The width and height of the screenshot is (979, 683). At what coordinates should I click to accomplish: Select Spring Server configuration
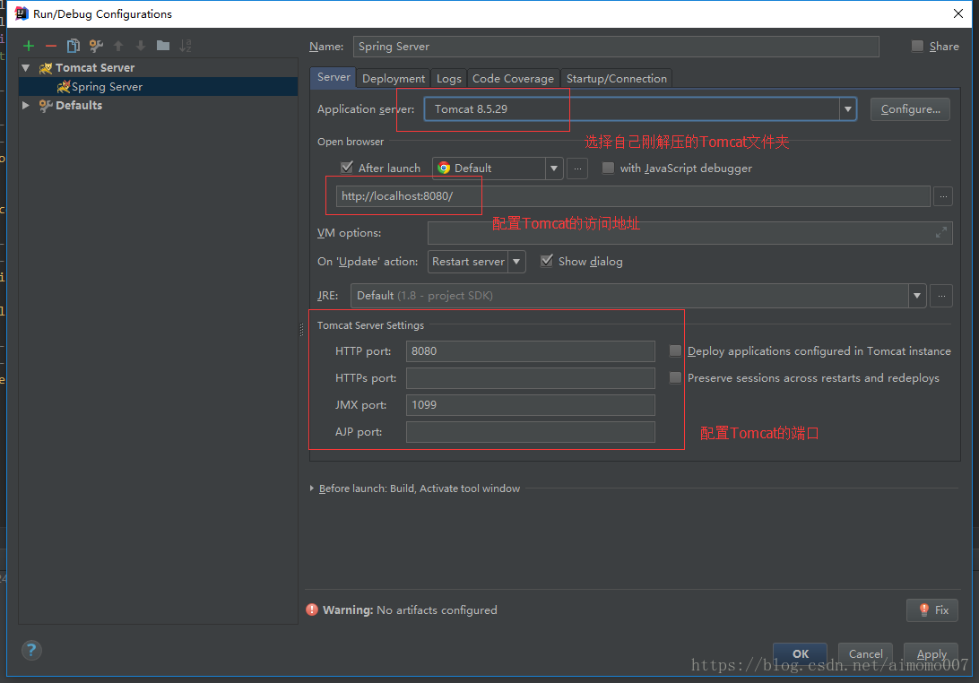point(158,87)
